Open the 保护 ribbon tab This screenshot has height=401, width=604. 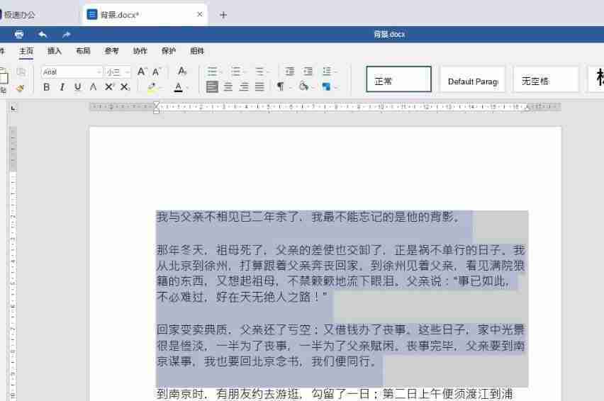pyautogui.click(x=168, y=51)
